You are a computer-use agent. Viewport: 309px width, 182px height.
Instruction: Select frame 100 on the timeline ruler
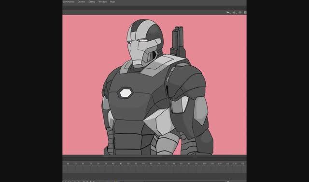205,164
